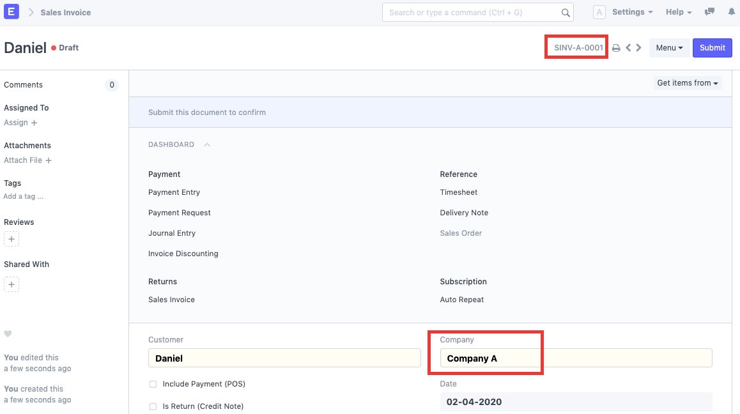
Task: Open the Menu dropdown
Action: tap(669, 48)
